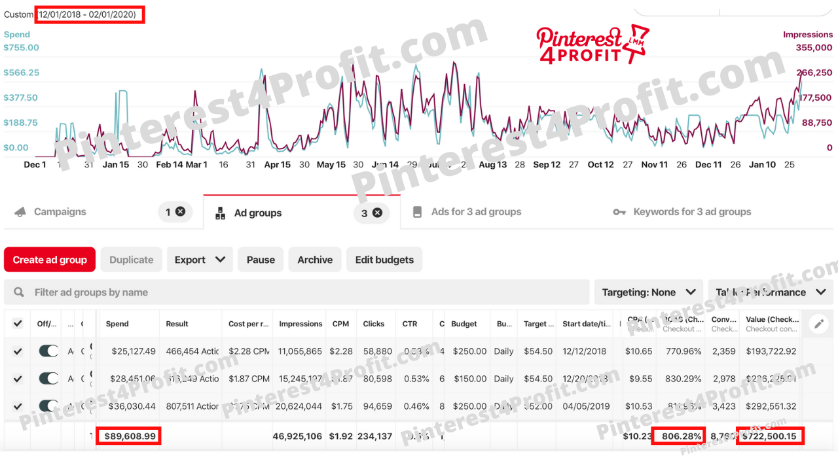Sort by the CTR column header
The image size is (838, 471).
410,324
